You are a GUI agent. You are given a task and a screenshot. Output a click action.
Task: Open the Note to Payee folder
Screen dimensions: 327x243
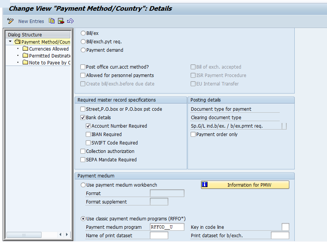point(25,62)
